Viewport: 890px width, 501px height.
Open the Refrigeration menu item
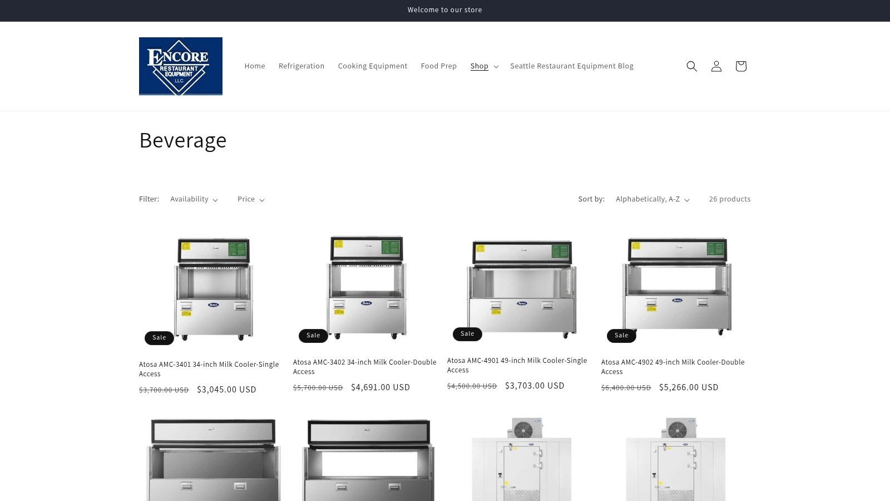coord(301,66)
